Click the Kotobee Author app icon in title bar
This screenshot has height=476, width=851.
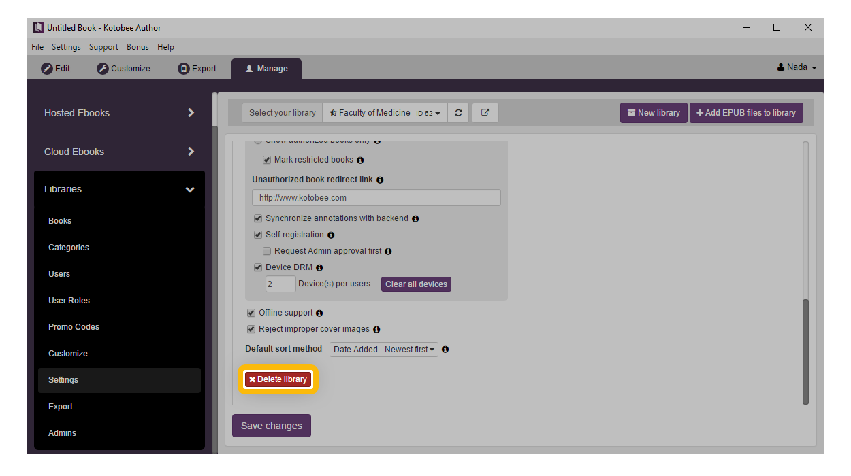click(38, 28)
